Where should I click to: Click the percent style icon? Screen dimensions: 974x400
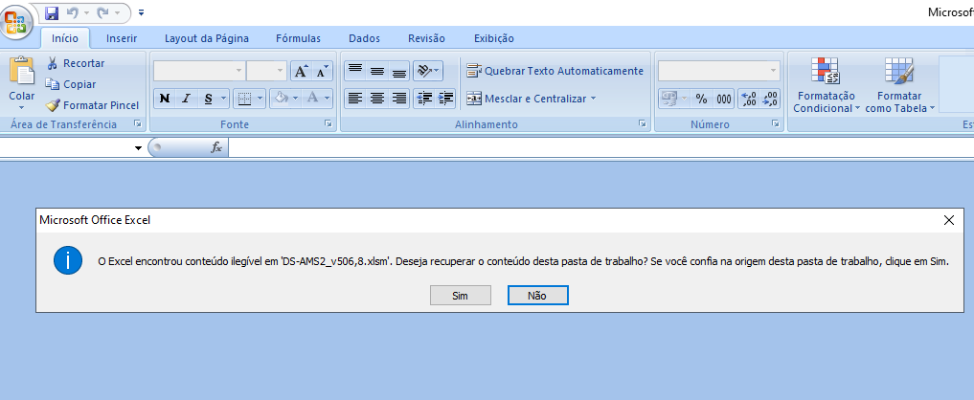[700, 98]
